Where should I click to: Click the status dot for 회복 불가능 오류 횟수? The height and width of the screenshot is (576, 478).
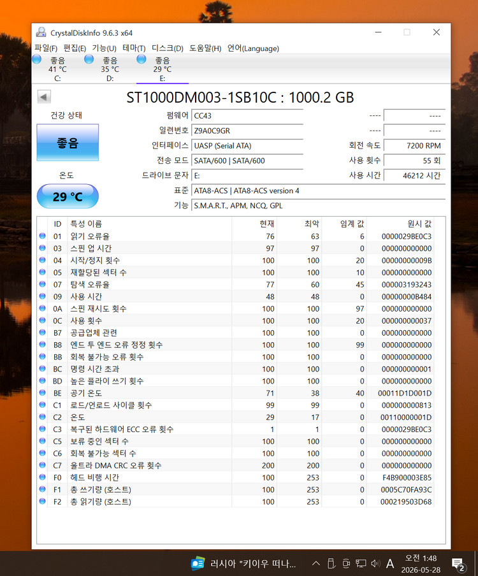click(x=42, y=356)
